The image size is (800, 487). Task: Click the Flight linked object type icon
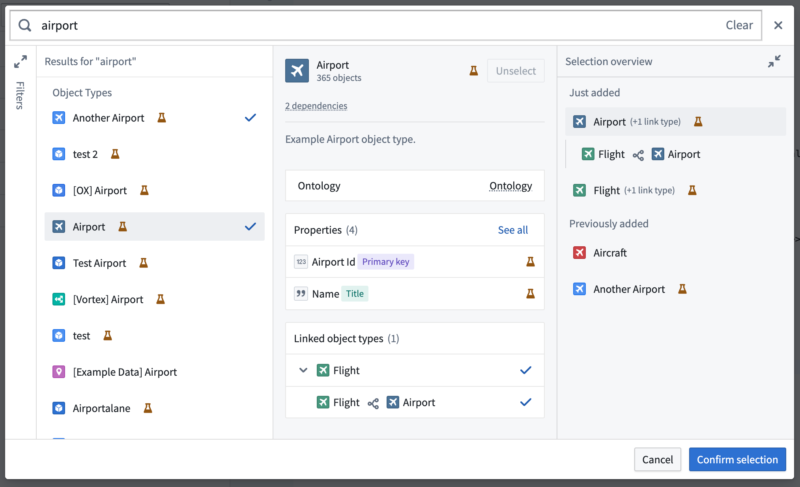click(x=323, y=371)
